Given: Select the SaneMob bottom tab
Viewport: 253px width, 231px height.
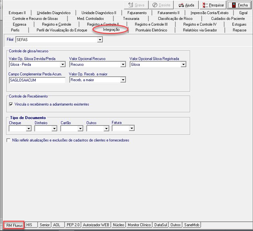Looking at the screenshot, I should [192, 225].
